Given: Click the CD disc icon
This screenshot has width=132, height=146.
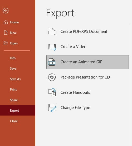Looking at the screenshot, I should [52, 77].
